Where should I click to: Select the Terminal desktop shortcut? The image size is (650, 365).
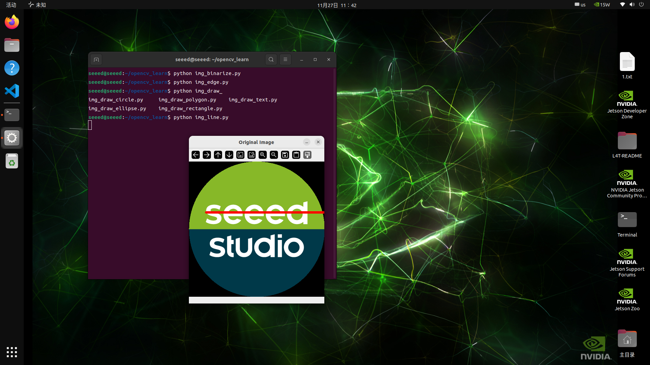[x=627, y=224]
